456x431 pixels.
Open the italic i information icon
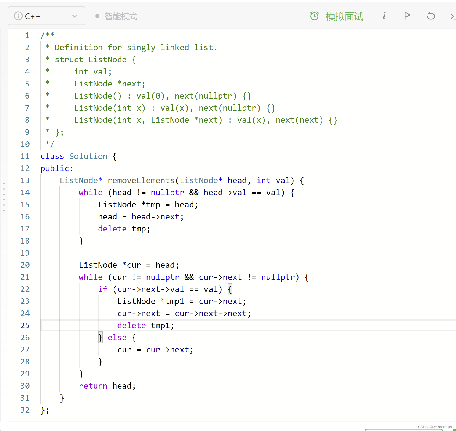click(384, 16)
